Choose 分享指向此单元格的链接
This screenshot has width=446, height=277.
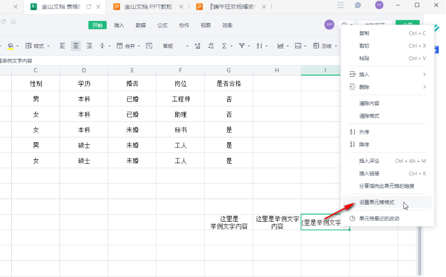coord(389,186)
